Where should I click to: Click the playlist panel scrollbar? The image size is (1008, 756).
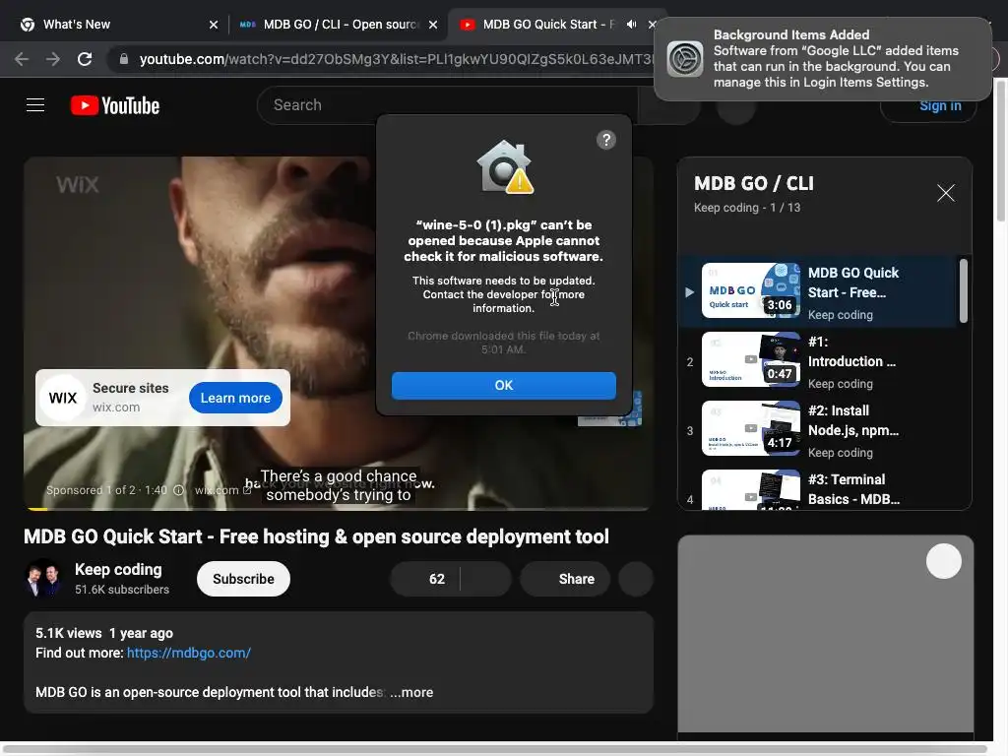[963, 290]
